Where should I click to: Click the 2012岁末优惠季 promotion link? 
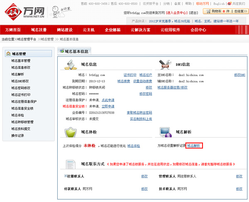click(169, 21)
